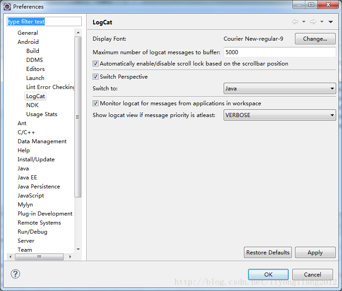The width and height of the screenshot is (342, 291).
Task: Select JavaScript preferences category
Action: click(31, 196)
